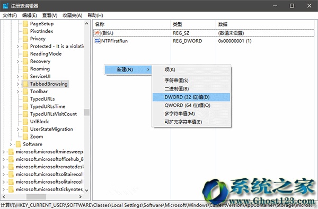Viewport: 318px width, 209px height.
Task: Click the TypedURLsTime folder icon
Action: tap(25, 106)
